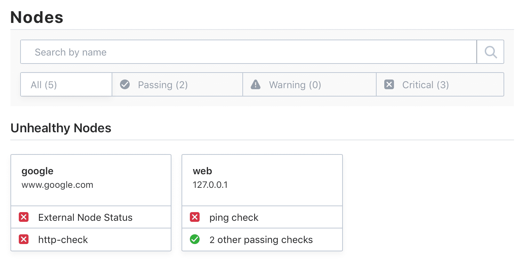Image resolution: width=523 pixels, height=268 pixels.
Task: Click red X icon next to http-check
Action: point(24,239)
